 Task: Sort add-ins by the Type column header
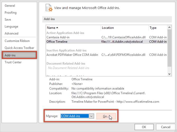pyautogui.click(x=158, y=28)
